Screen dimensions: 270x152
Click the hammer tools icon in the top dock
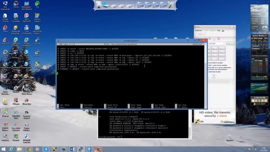point(171,5)
